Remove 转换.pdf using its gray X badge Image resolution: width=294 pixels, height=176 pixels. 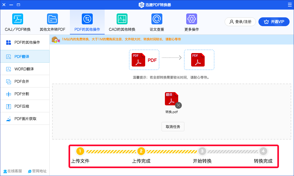click(x=178, y=105)
